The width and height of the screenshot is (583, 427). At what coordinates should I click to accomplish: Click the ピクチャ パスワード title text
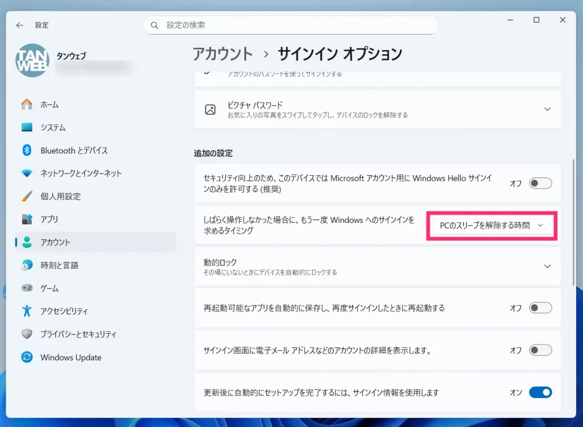coord(255,105)
